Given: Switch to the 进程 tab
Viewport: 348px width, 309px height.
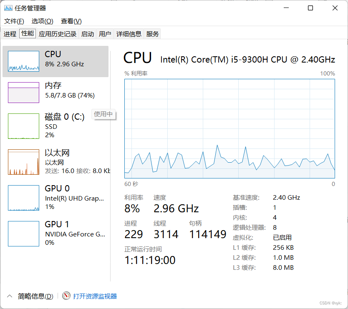Looking at the screenshot, I should 10,34.
